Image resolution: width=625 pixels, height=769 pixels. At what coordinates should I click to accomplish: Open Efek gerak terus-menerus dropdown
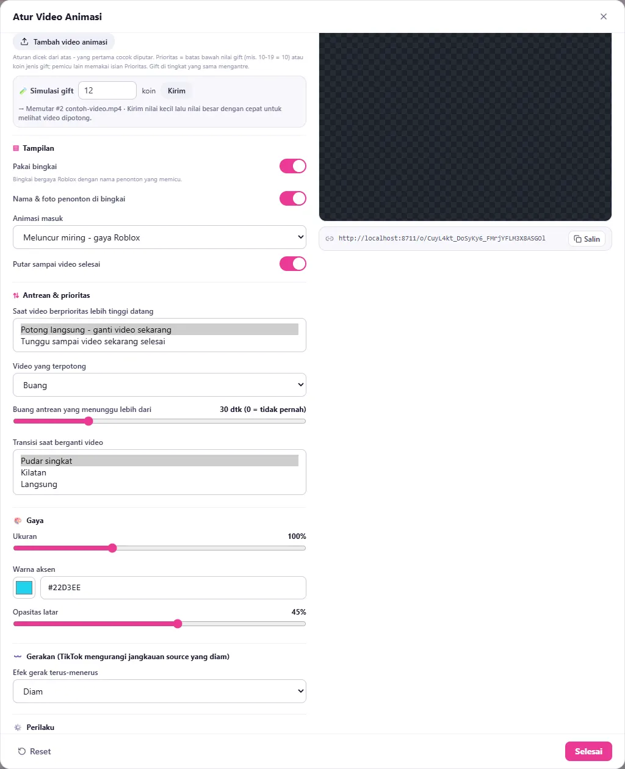[159, 691]
